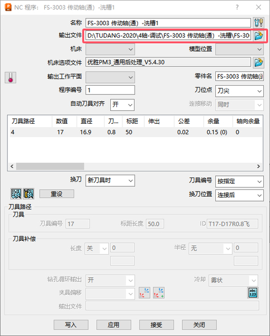The image size is (270, 336).
Task: Open the 输出工作平面 dropdown
Action: (x=110, y=77)
